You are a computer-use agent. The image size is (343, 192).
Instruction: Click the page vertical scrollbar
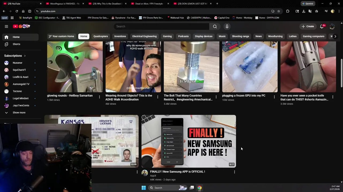(x=341, y=73)
